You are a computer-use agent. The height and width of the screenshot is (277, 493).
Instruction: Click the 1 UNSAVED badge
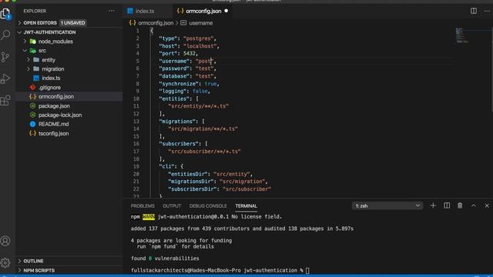72,23
